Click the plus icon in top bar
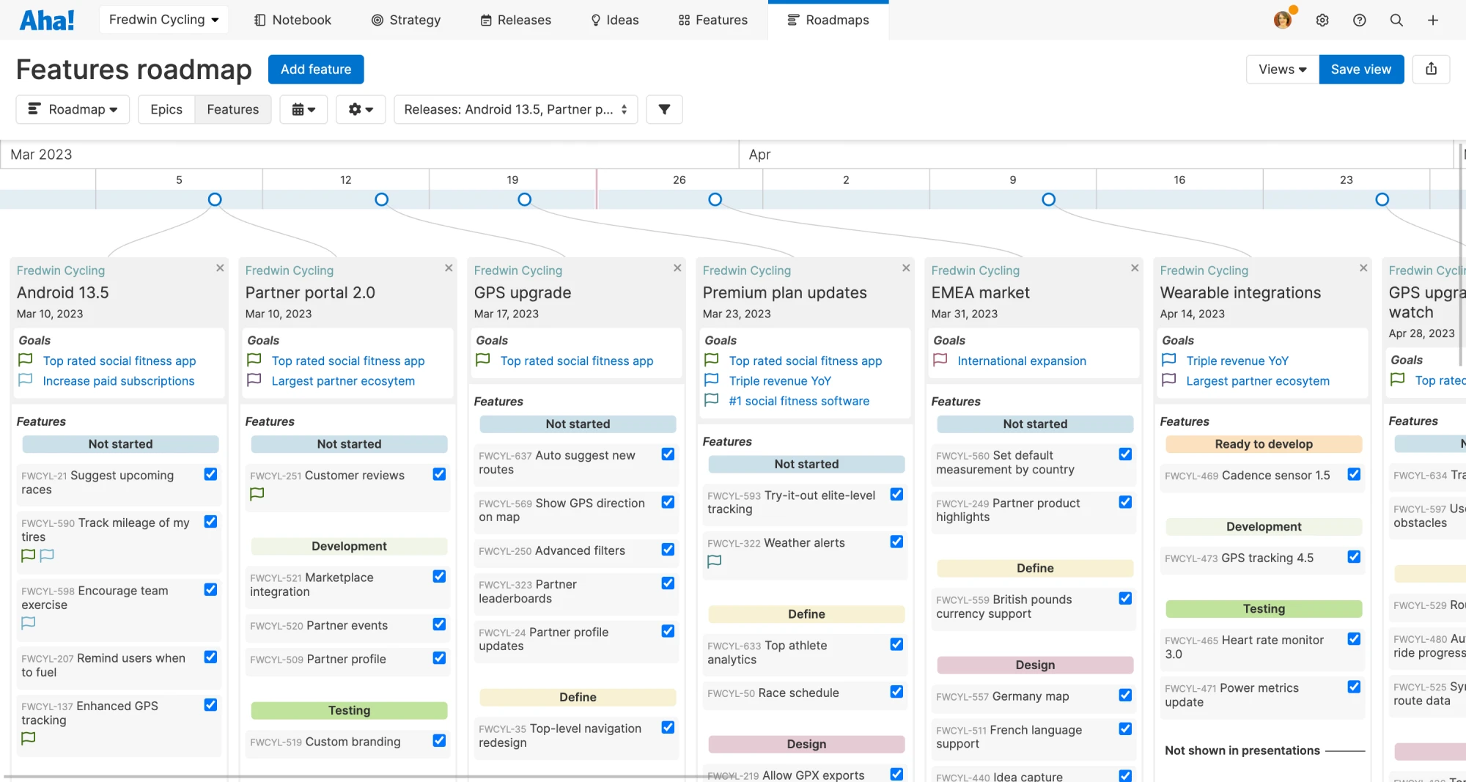This screenshot has height=782, width=1466. tap(1433, 20)
